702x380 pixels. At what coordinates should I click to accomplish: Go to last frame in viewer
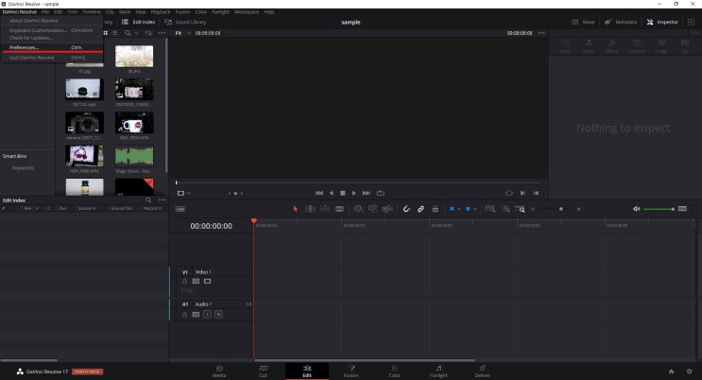[x=367, y=193]
